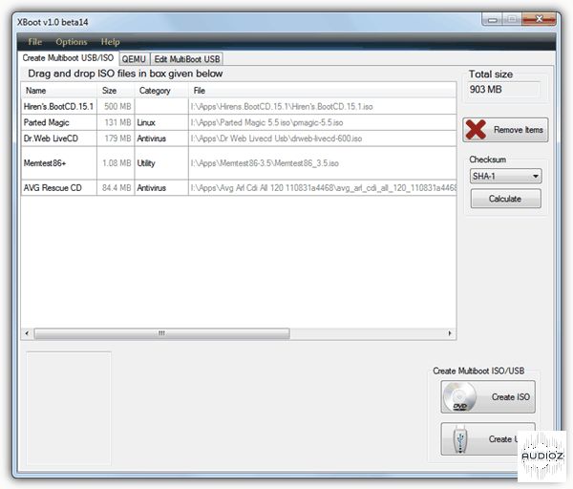
Task: Switch to the QEMU tab
Action: pos(134,59)
